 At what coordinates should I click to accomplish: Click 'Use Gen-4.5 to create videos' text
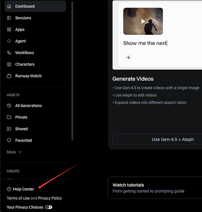[157, 88]
